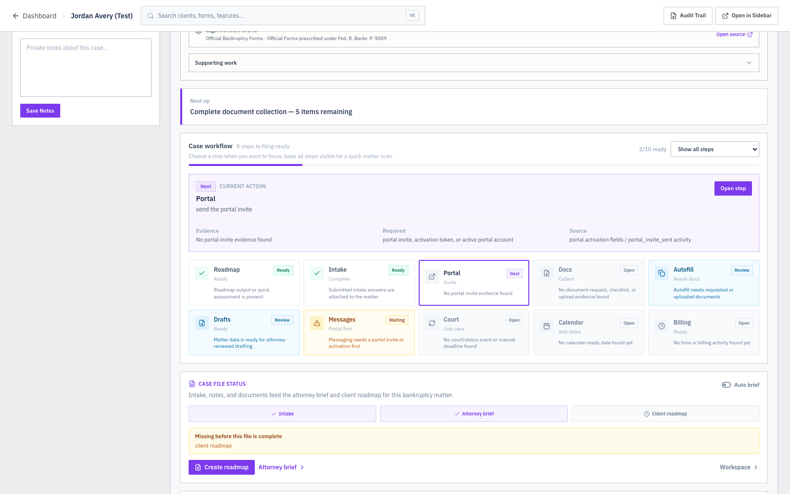The width and height of the screenshot is (790, 494).
Task: Click the back arrow icon beside Dashboard
Action: click(16, 16)
